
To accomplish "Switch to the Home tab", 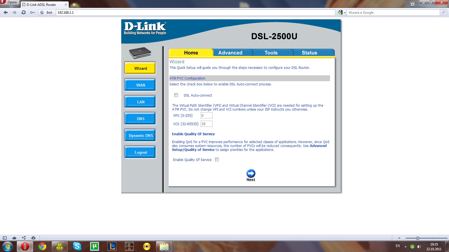I will coord(191,53).
